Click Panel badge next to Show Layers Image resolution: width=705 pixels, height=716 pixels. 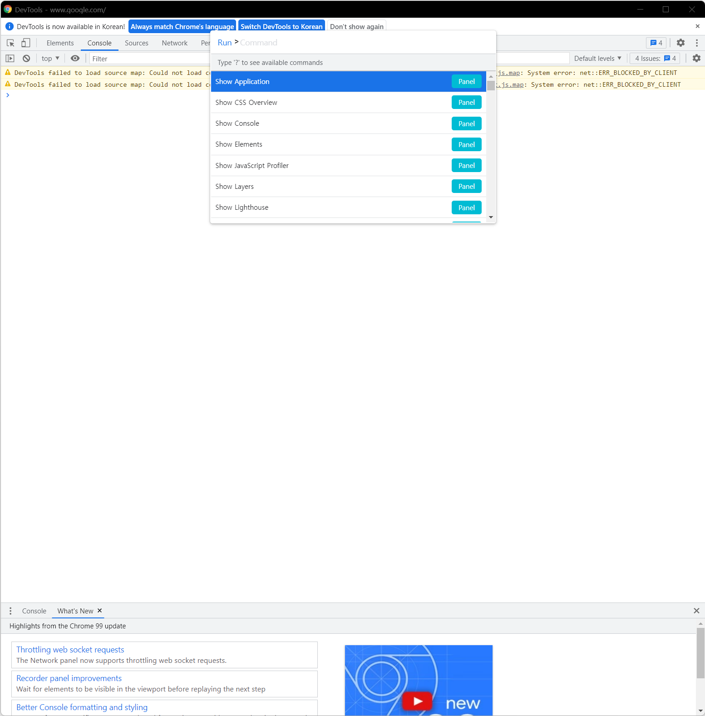tap(466, 187)
